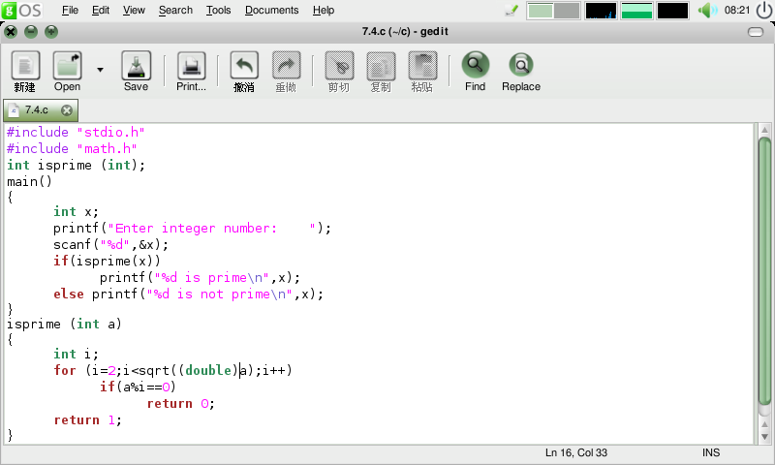775x465 pixels.
Task: Undo with the 撤消 toolbar icon
Action: (244, 66)
